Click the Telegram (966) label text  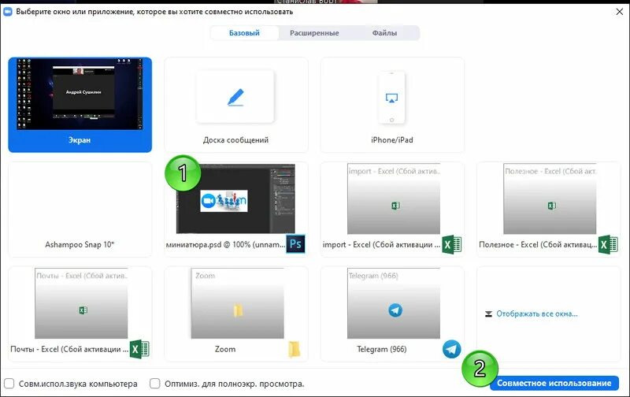pos(382,349)
